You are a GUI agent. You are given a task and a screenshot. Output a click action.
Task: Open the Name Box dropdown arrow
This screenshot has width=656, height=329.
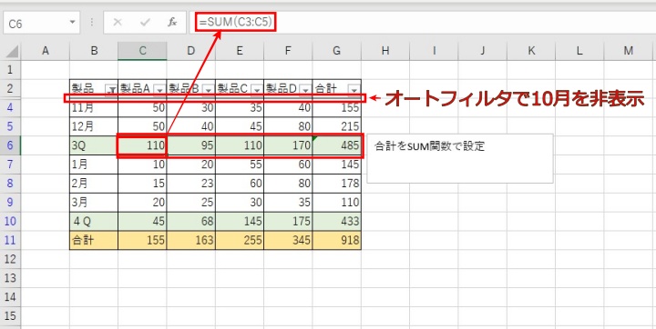72,22
